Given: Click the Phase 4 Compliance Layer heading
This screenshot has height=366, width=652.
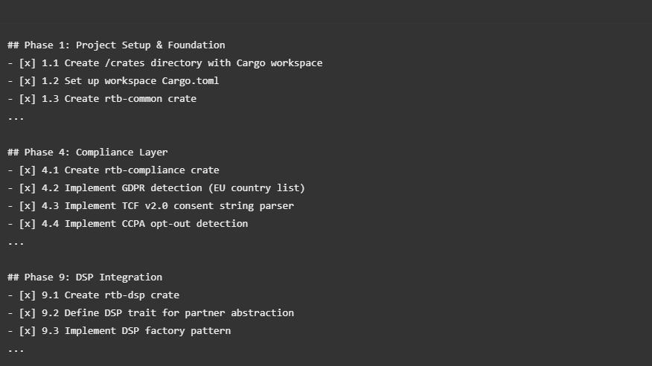Looking at the screenshot, I should pos(88,152).
